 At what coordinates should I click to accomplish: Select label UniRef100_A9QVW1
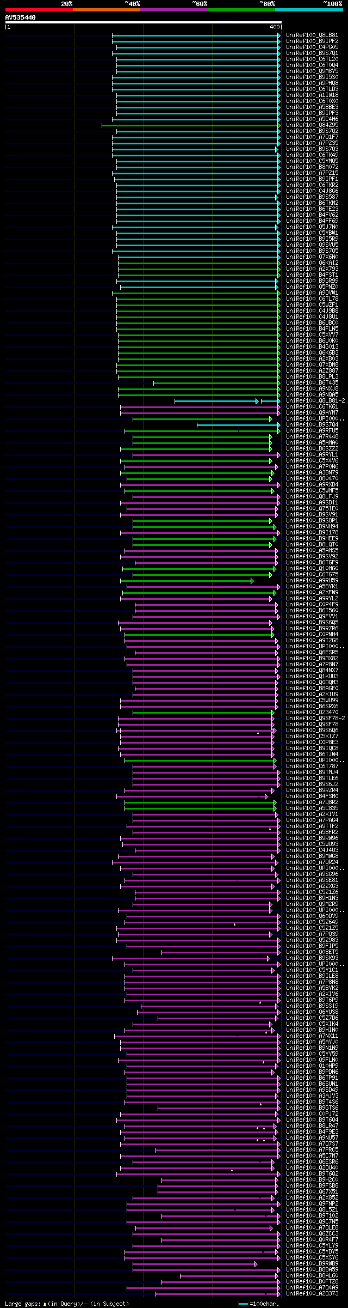tap(312, 293)
